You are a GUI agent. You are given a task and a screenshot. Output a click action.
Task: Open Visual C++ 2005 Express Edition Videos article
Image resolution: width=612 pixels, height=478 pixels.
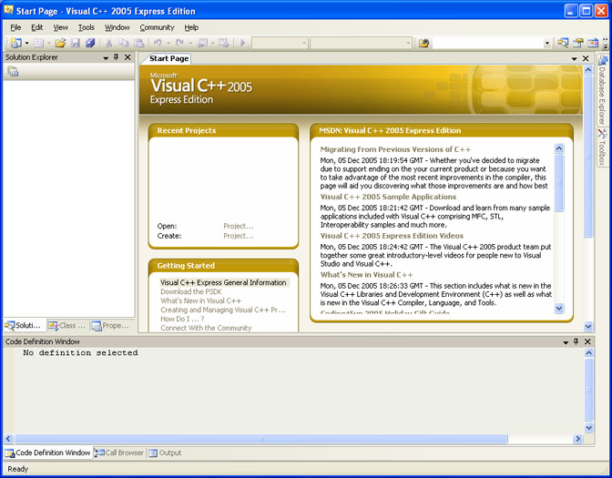(392, 236)
